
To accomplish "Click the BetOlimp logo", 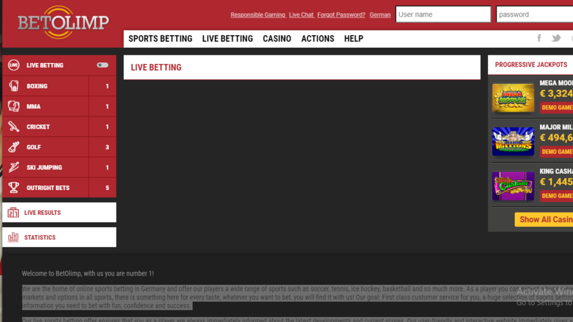I will coord(63,23).
